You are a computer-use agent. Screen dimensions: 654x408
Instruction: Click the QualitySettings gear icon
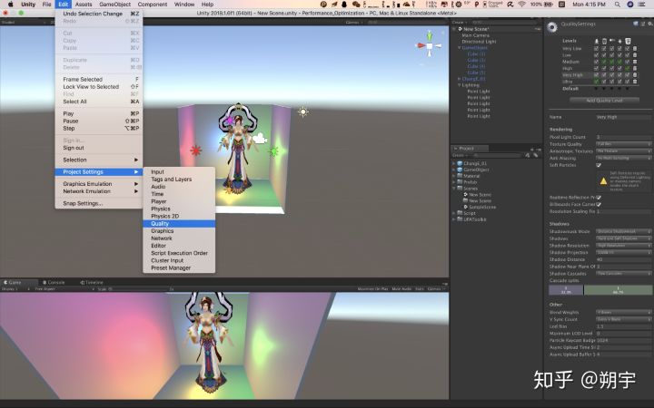[x=552, y=27]
